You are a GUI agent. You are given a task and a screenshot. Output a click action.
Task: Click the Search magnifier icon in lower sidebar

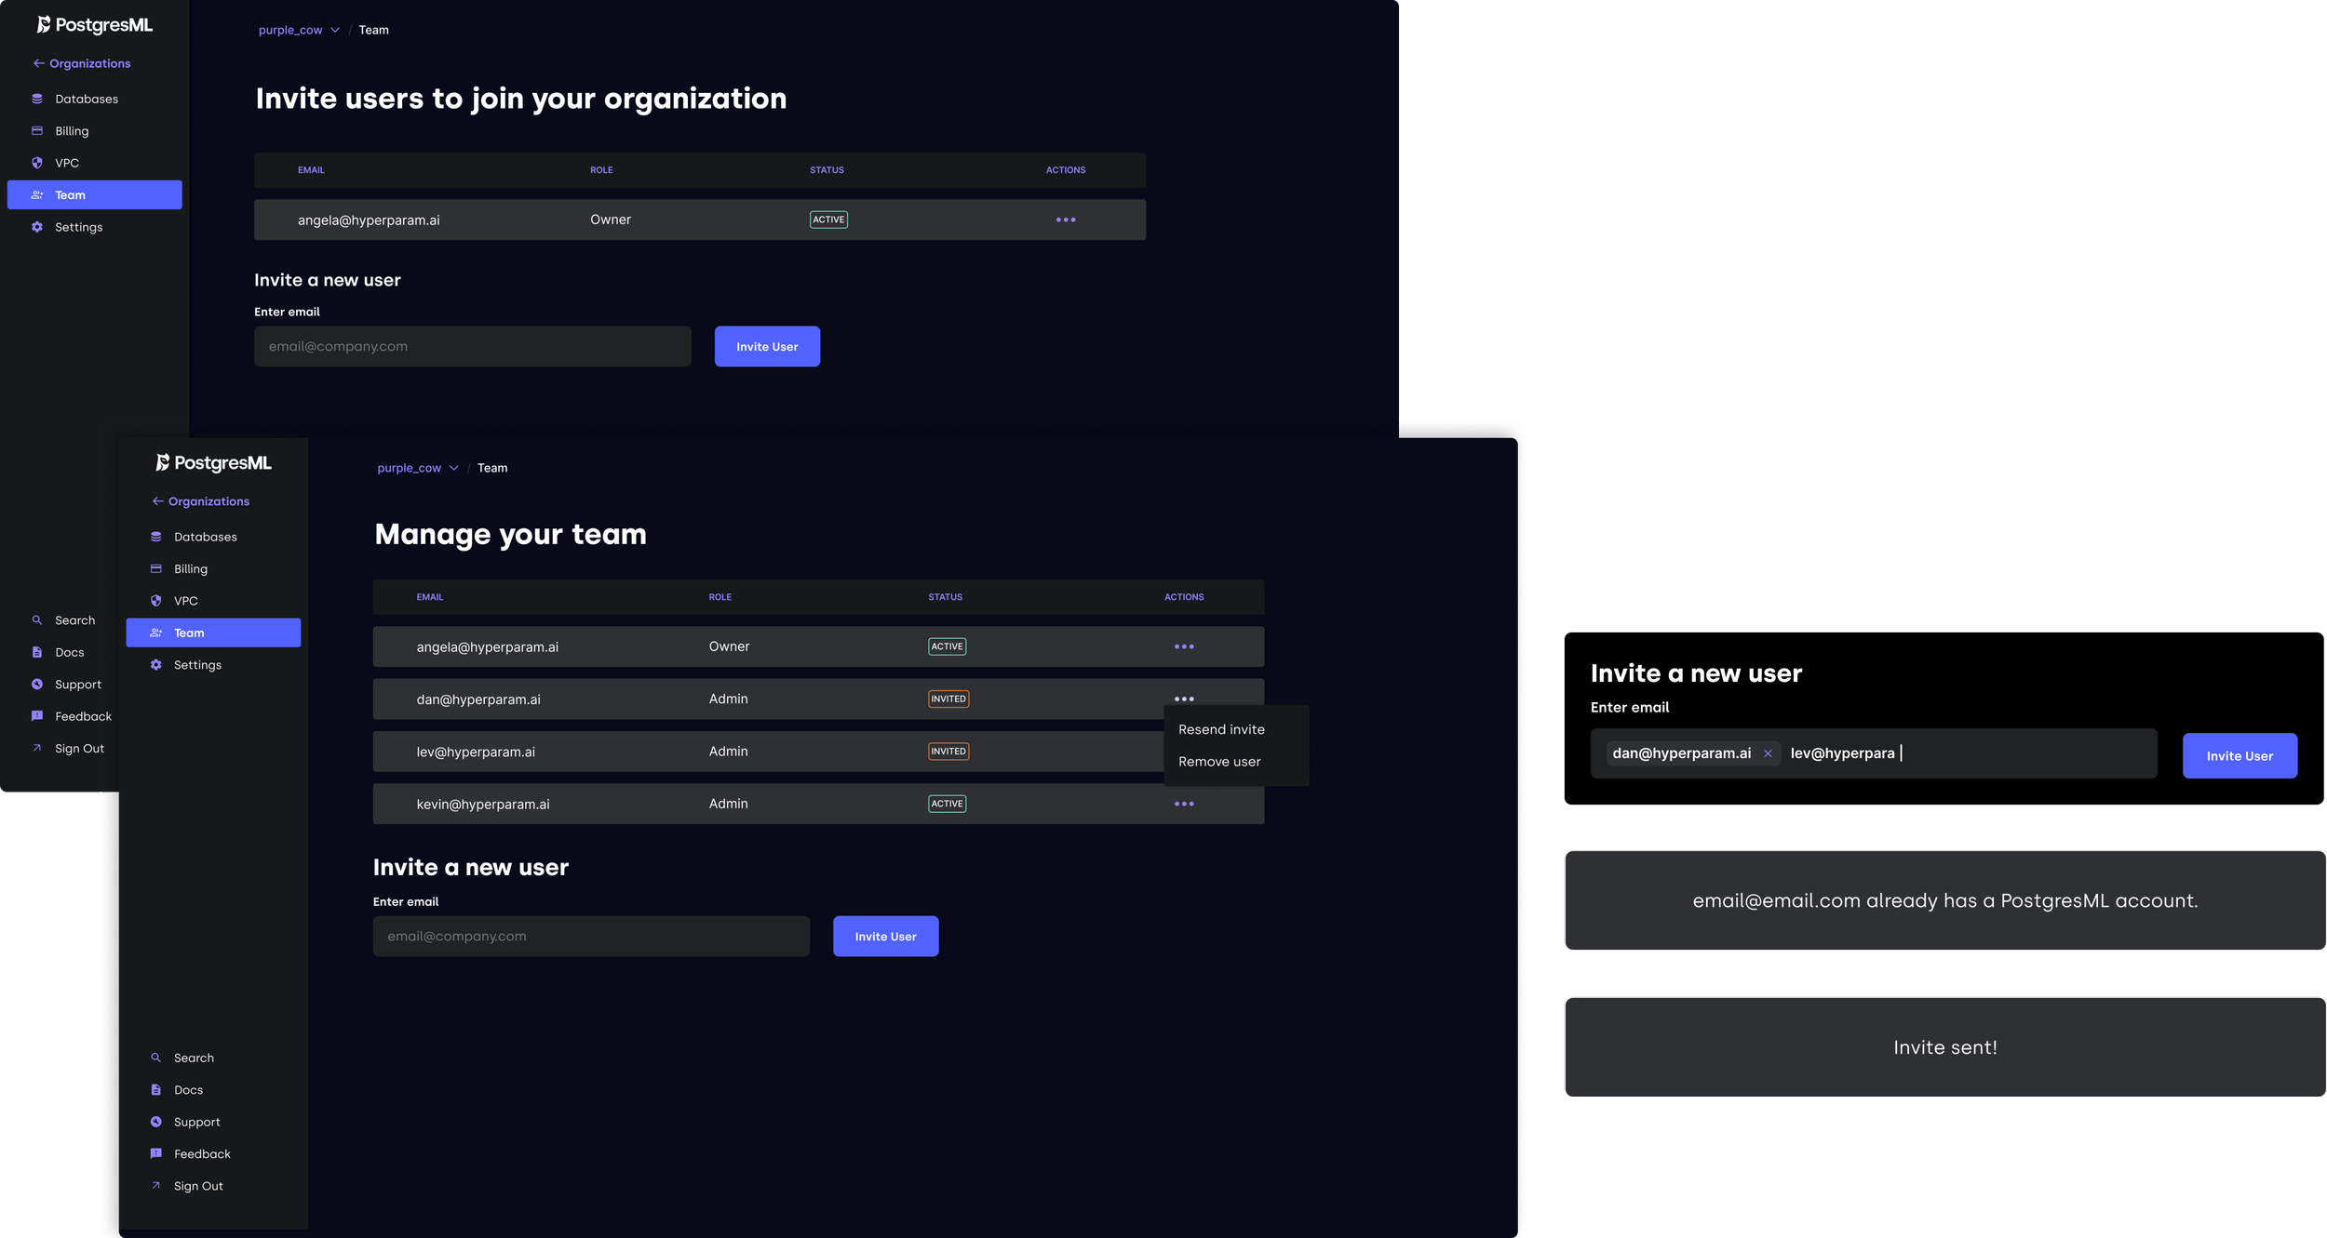(x=155, y=1058)
